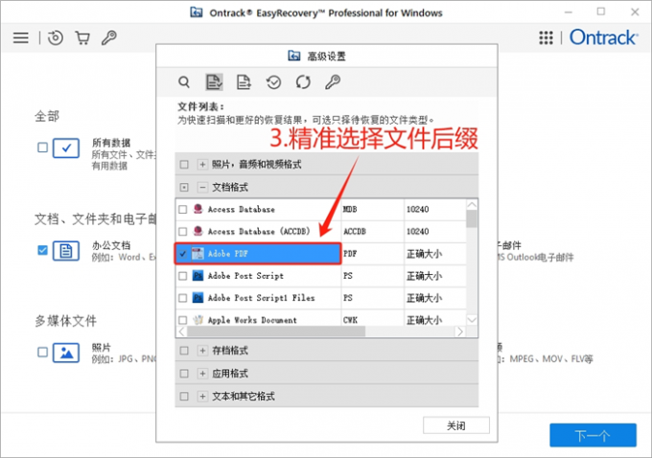652x458 pixels.
Task: Uncheck the 办公文档 checkbox
Action: [42, 250]
